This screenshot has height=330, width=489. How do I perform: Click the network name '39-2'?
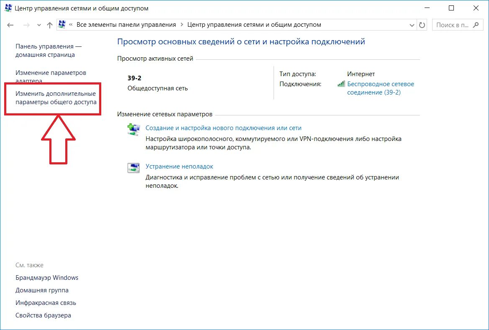(134, 78)
